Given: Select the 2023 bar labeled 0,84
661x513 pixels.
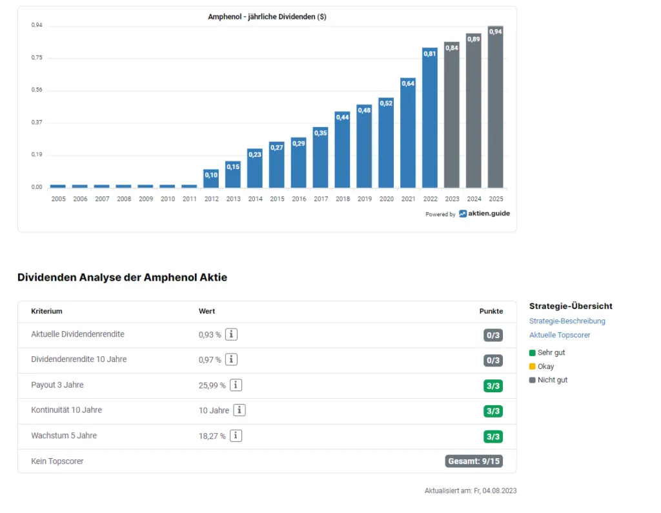Looking at the screenshot, I should (451, 115).
